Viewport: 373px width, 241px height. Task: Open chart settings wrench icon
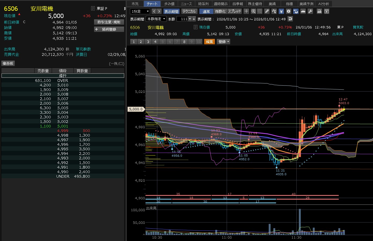(x=310, y=11)
